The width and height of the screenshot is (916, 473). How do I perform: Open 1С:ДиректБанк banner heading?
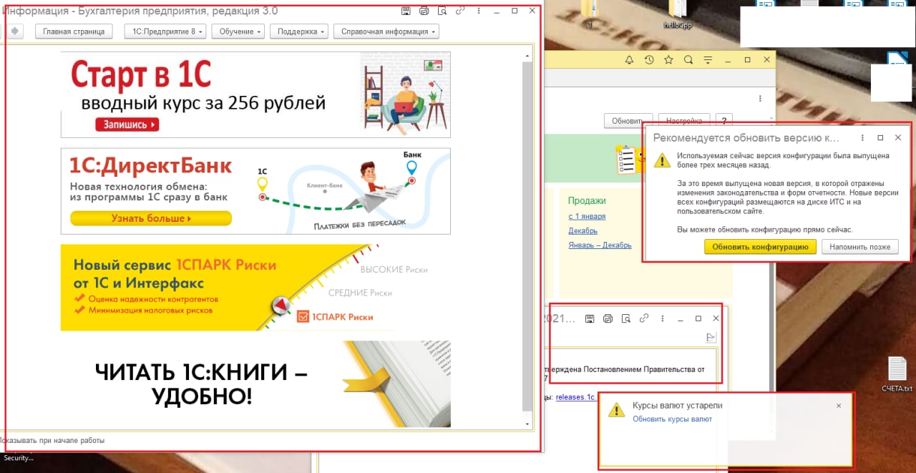(x=151, y=166)
